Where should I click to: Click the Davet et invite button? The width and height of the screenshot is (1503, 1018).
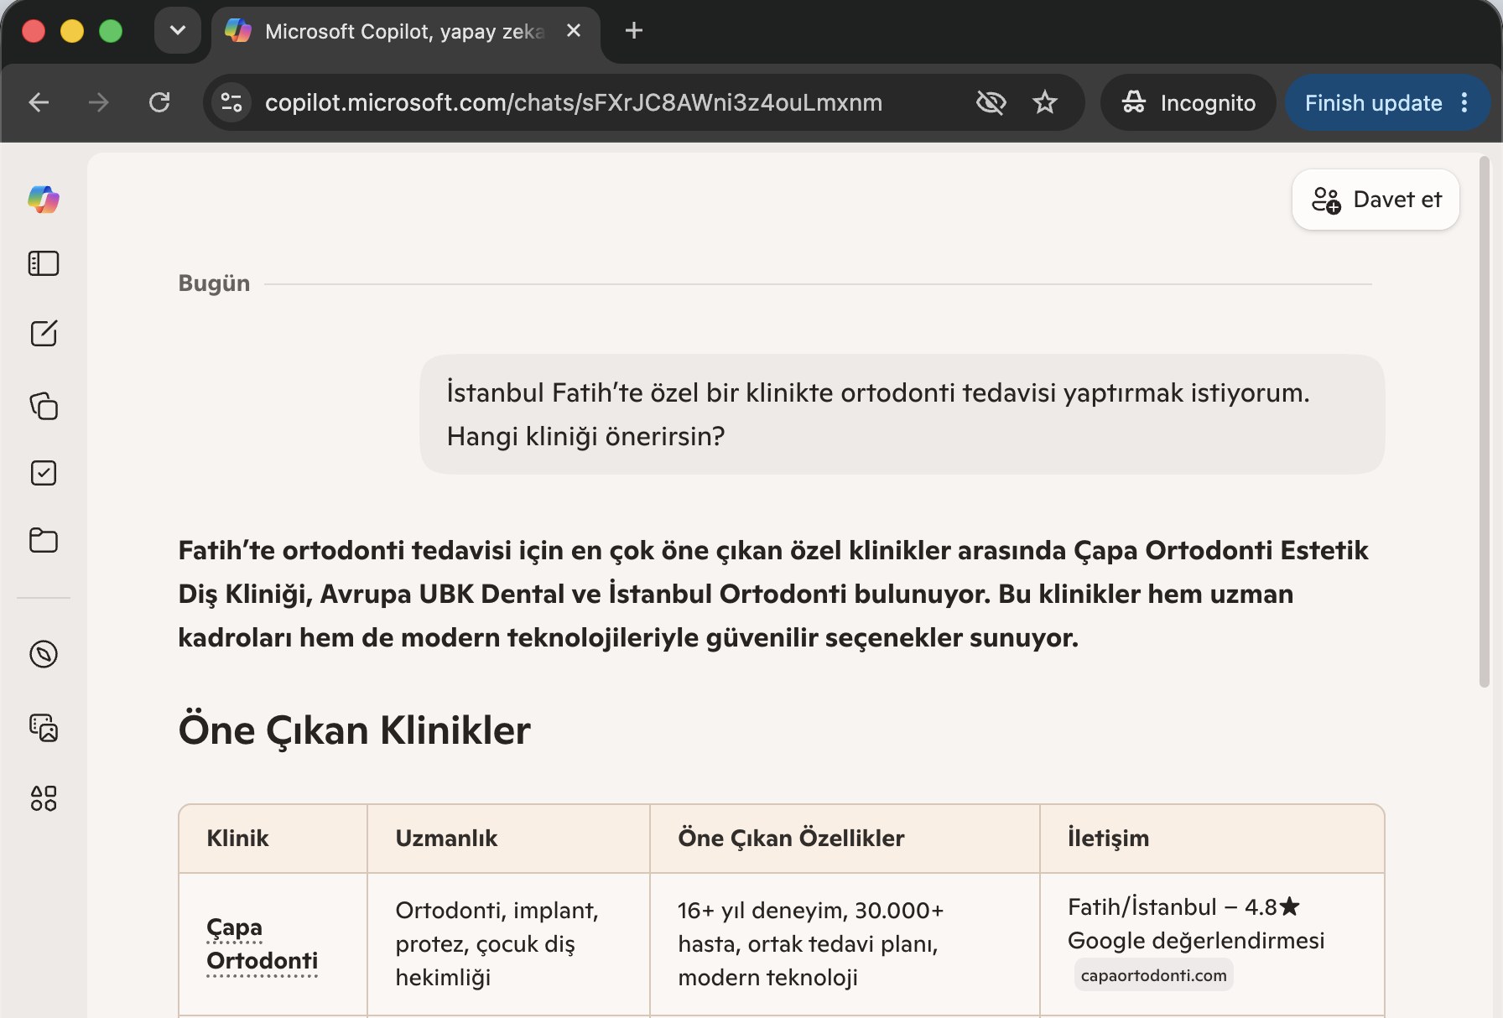click(1376, 200)
